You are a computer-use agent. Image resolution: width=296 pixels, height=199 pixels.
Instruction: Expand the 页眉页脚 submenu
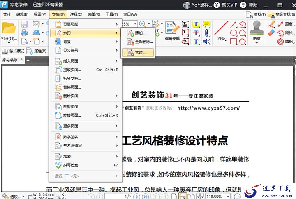click(86, 24)
